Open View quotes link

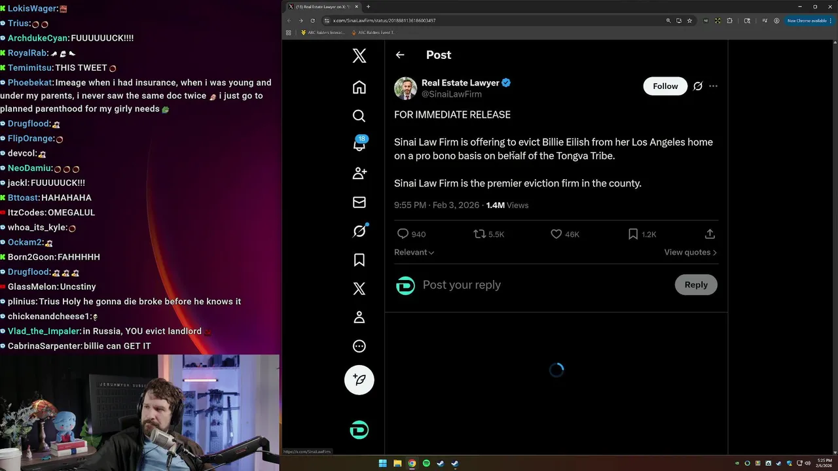tap(691, 253)
